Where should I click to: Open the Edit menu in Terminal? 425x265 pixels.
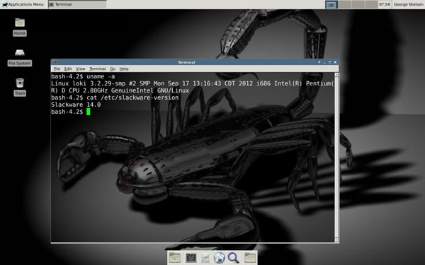pyautogui.click(x=68, y=69)
